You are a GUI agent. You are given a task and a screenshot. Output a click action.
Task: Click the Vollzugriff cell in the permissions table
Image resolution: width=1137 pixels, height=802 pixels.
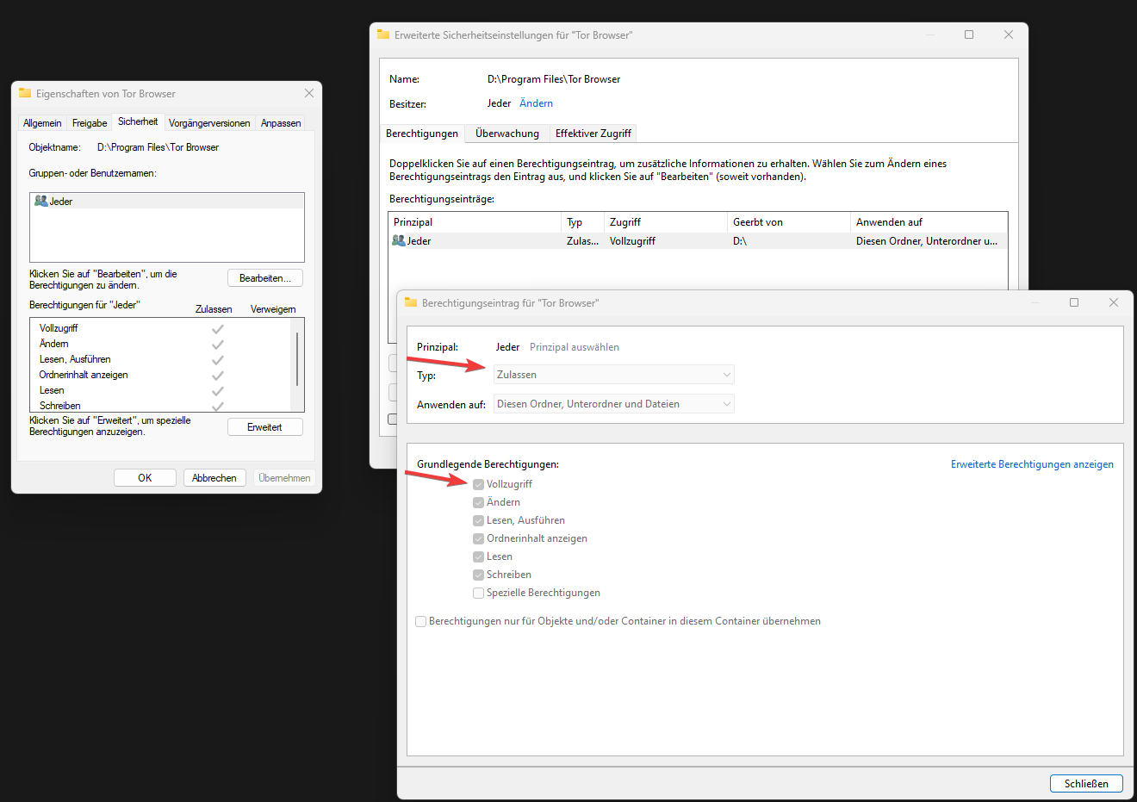pos(632,241)
